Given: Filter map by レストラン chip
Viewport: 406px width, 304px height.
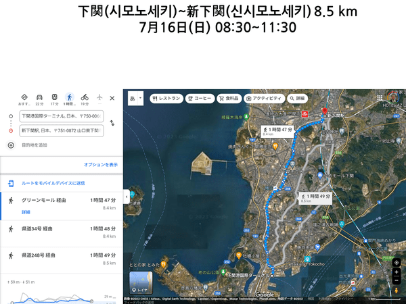Looking at the screenshot, I should click(166, 98).
